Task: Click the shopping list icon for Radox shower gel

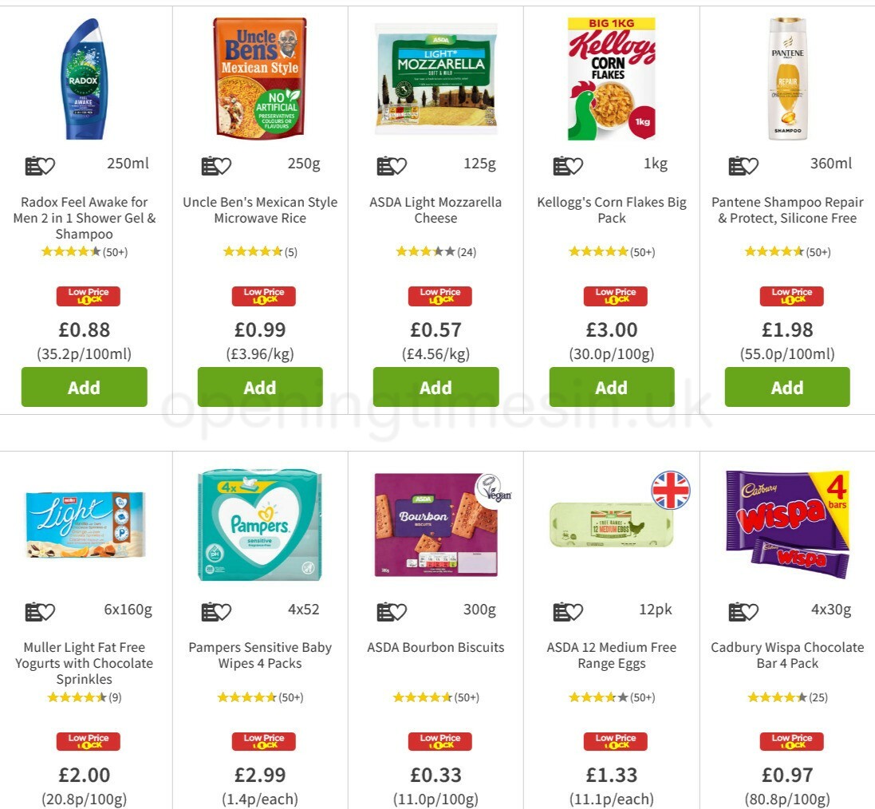Action: coord(30,165)
